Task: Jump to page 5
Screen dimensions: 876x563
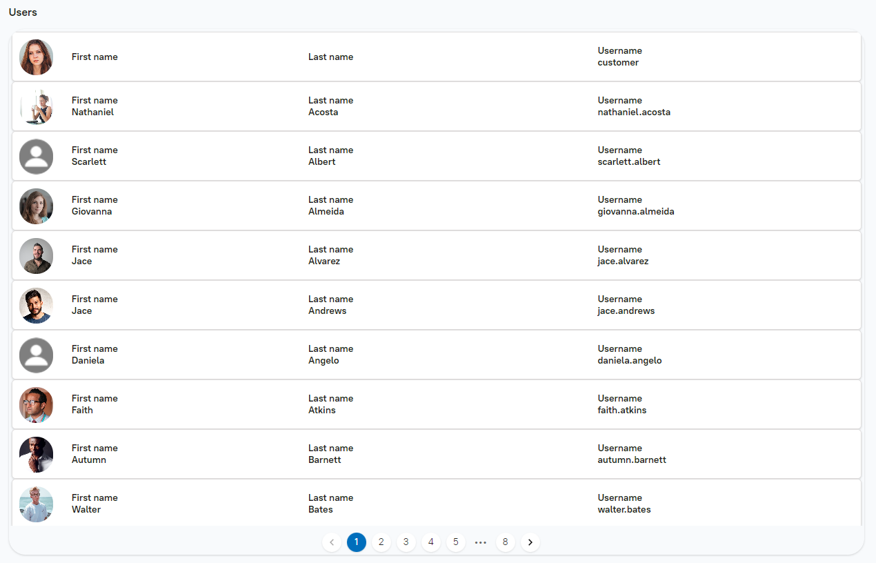Action: (456, 542)
